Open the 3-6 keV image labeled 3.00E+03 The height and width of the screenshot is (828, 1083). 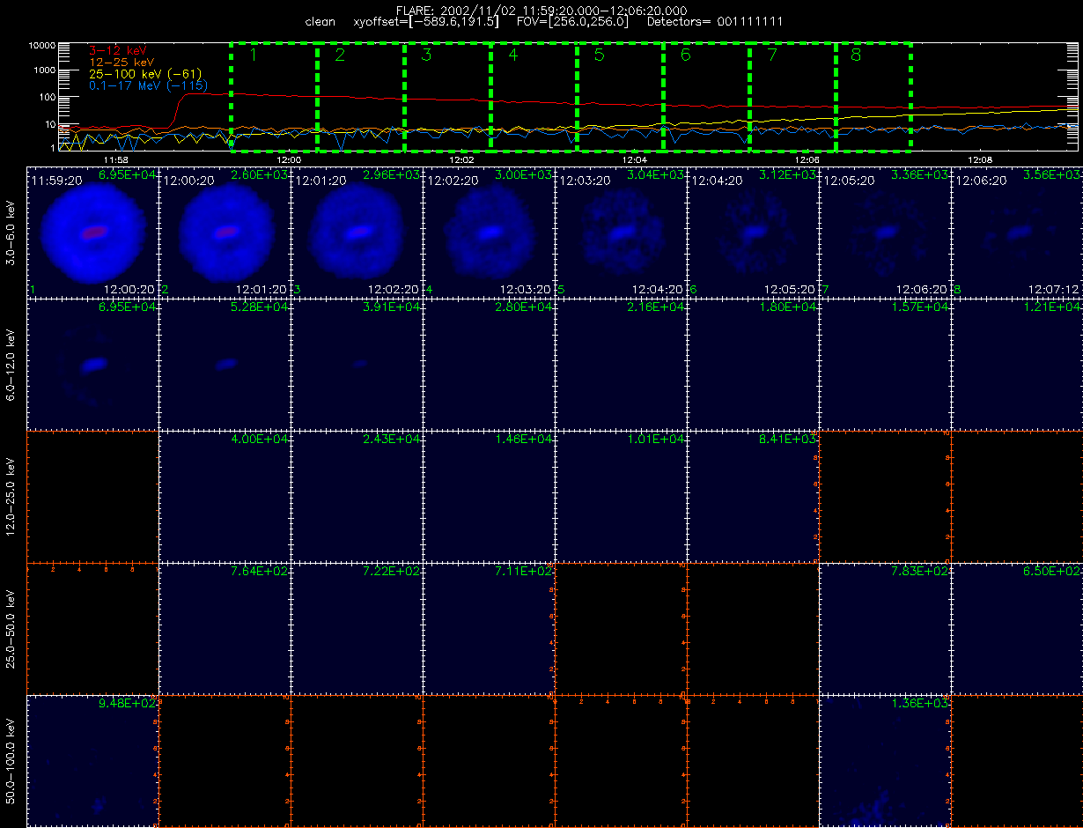(489, 233)
